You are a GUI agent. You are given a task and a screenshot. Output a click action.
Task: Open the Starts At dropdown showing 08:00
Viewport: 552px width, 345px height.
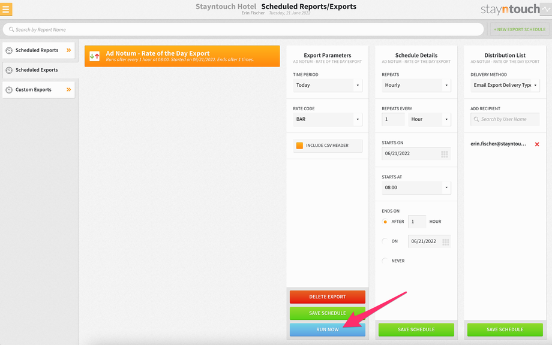[x=416, y=187]
